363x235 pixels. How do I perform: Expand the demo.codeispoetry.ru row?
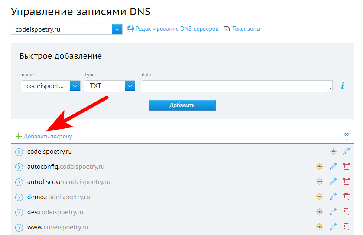pos(19,197)
